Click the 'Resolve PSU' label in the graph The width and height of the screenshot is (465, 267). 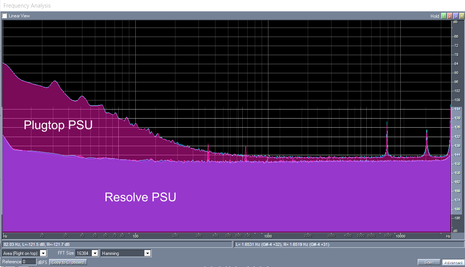coord(140,197)
